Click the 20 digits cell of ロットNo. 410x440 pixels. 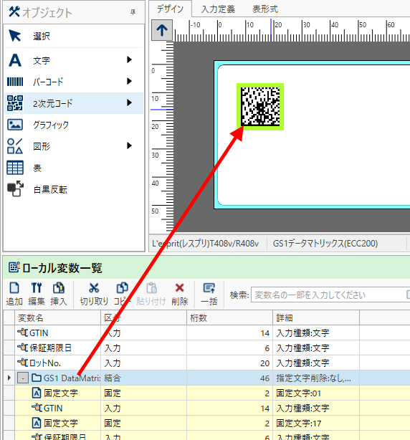[229, 363]
